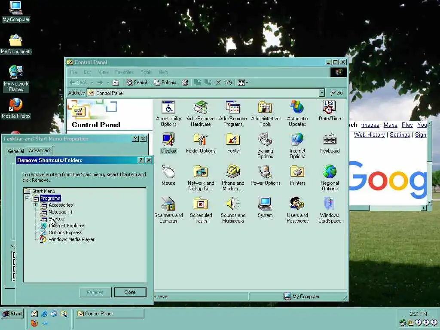Open the View menu in Control Panel
The image size is (440, 330).
103,72
